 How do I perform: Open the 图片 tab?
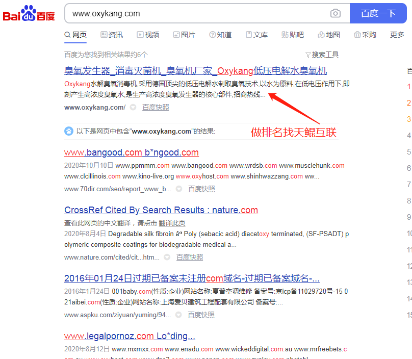pyautogui.click(x=184, y=35)
